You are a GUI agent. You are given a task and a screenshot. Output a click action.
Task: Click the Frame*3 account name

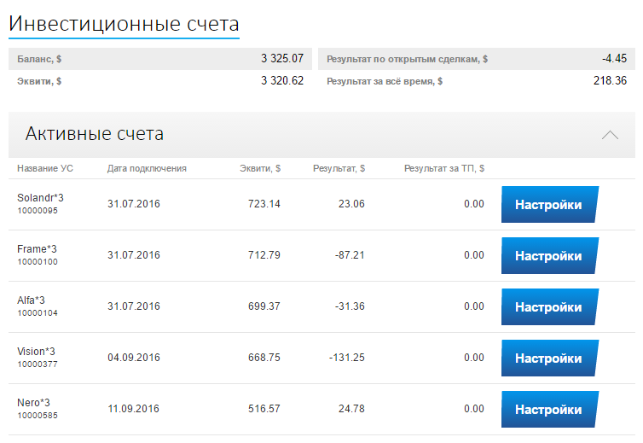click(x=37, y=249)
